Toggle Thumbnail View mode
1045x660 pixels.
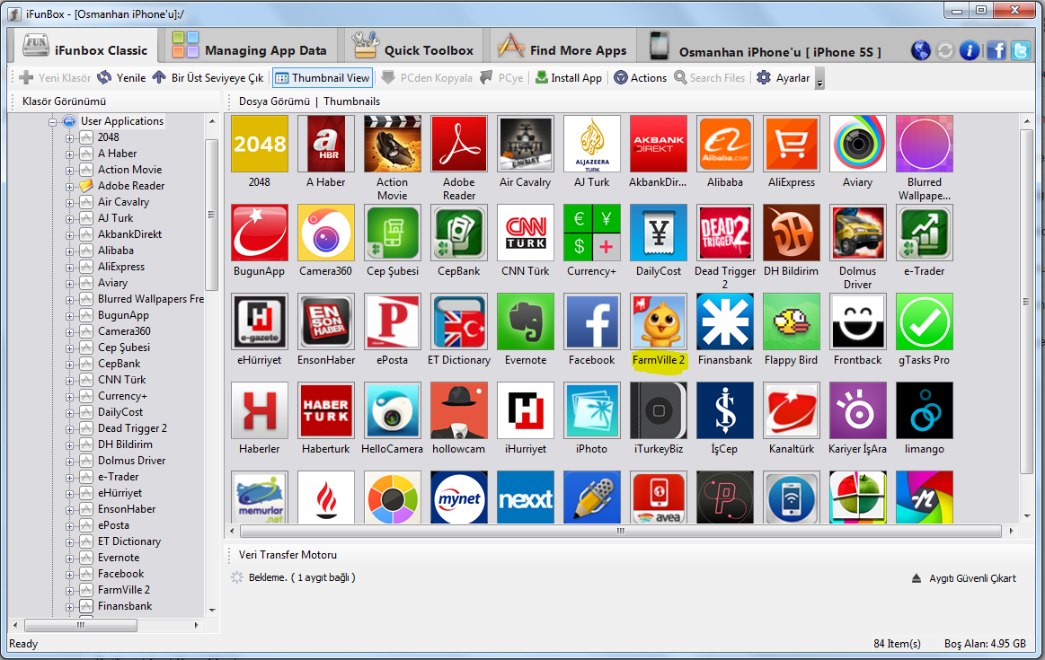323,78
